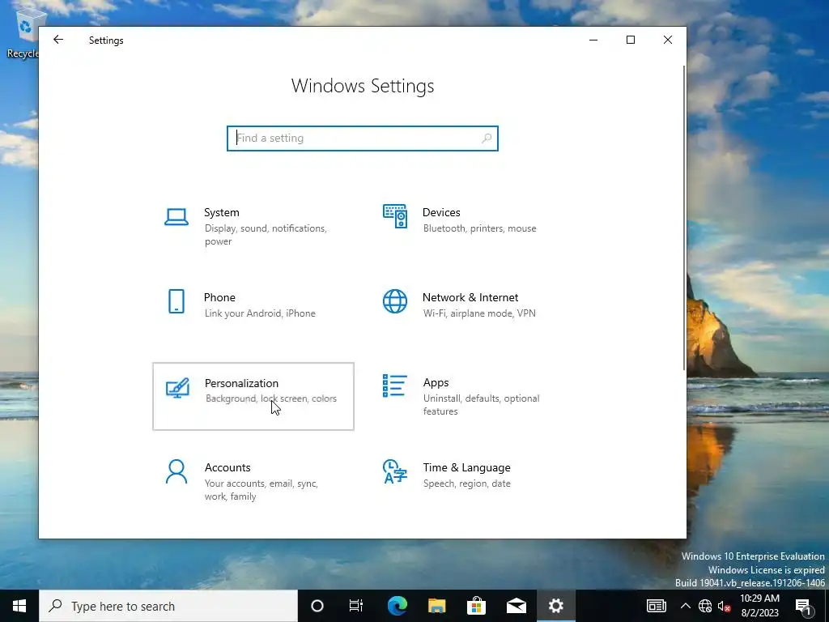Viewport: 829px width, 622px height.
Task: Go back using the Settings back arrow
Action: pos(58,40)
